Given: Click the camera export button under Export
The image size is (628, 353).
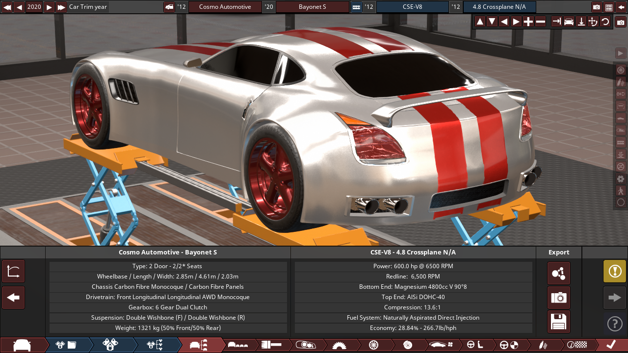Looking at the screenshot, I should point(559,298).
